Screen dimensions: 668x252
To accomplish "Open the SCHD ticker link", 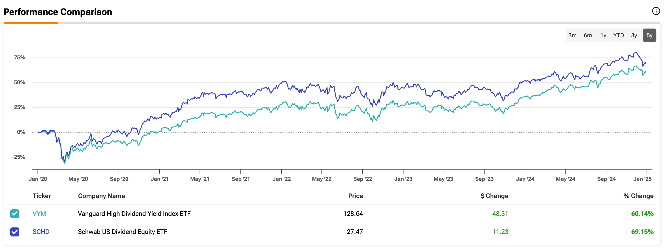I will point(41,232).
